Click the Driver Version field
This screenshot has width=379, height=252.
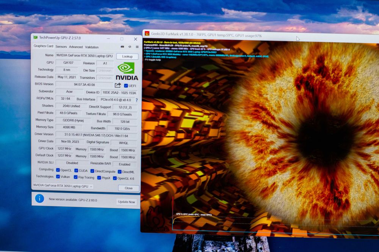point(96,135)
